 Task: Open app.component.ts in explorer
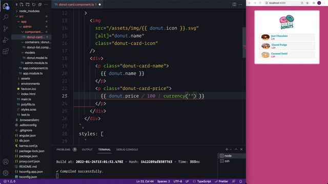[31, 68]
